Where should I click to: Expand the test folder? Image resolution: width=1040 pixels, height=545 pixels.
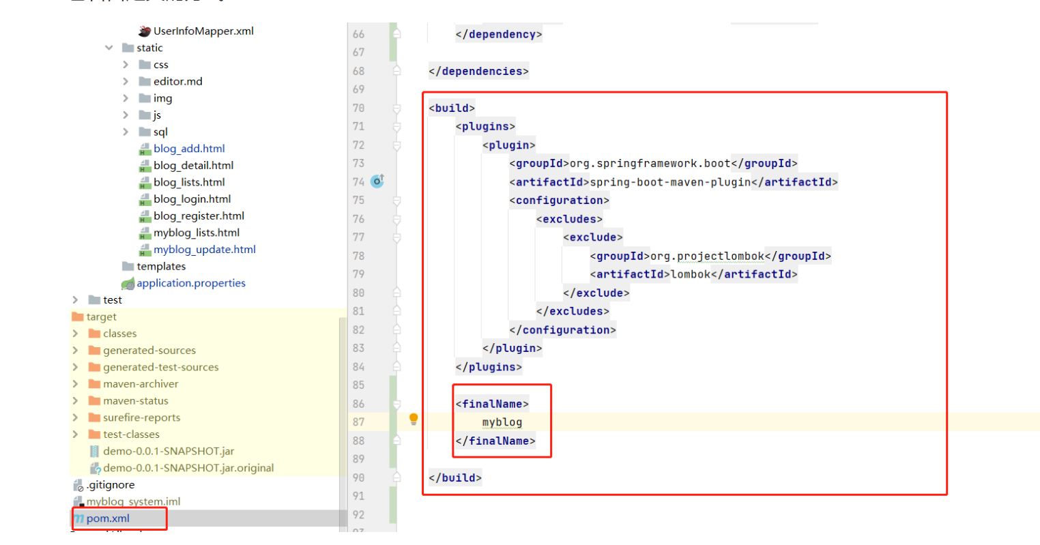(x=75, y=300)
